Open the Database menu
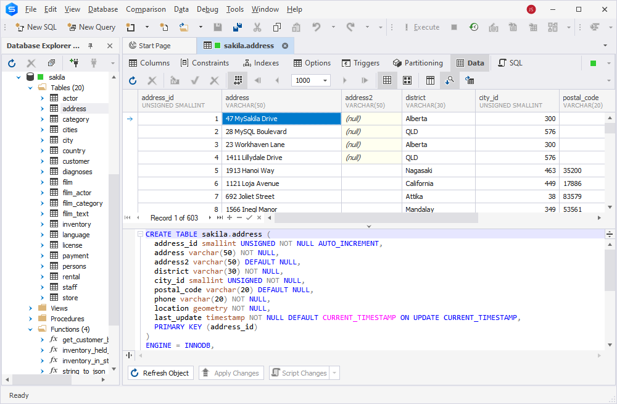Image resolution: width=617 pixels, height=404 pixels. pyautogui.click(x=102, y=9)
